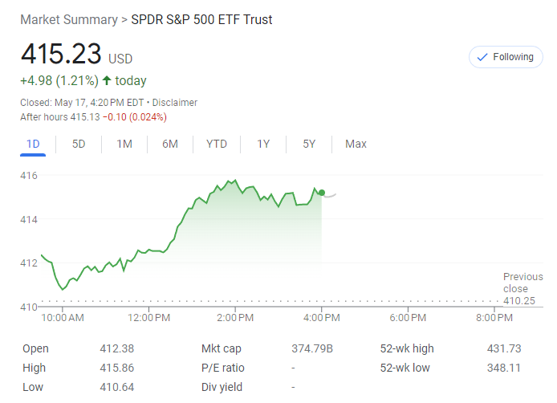This screenshot has width=557, height=403.
Task: Click the green up arrow icon
Action: 107,80
